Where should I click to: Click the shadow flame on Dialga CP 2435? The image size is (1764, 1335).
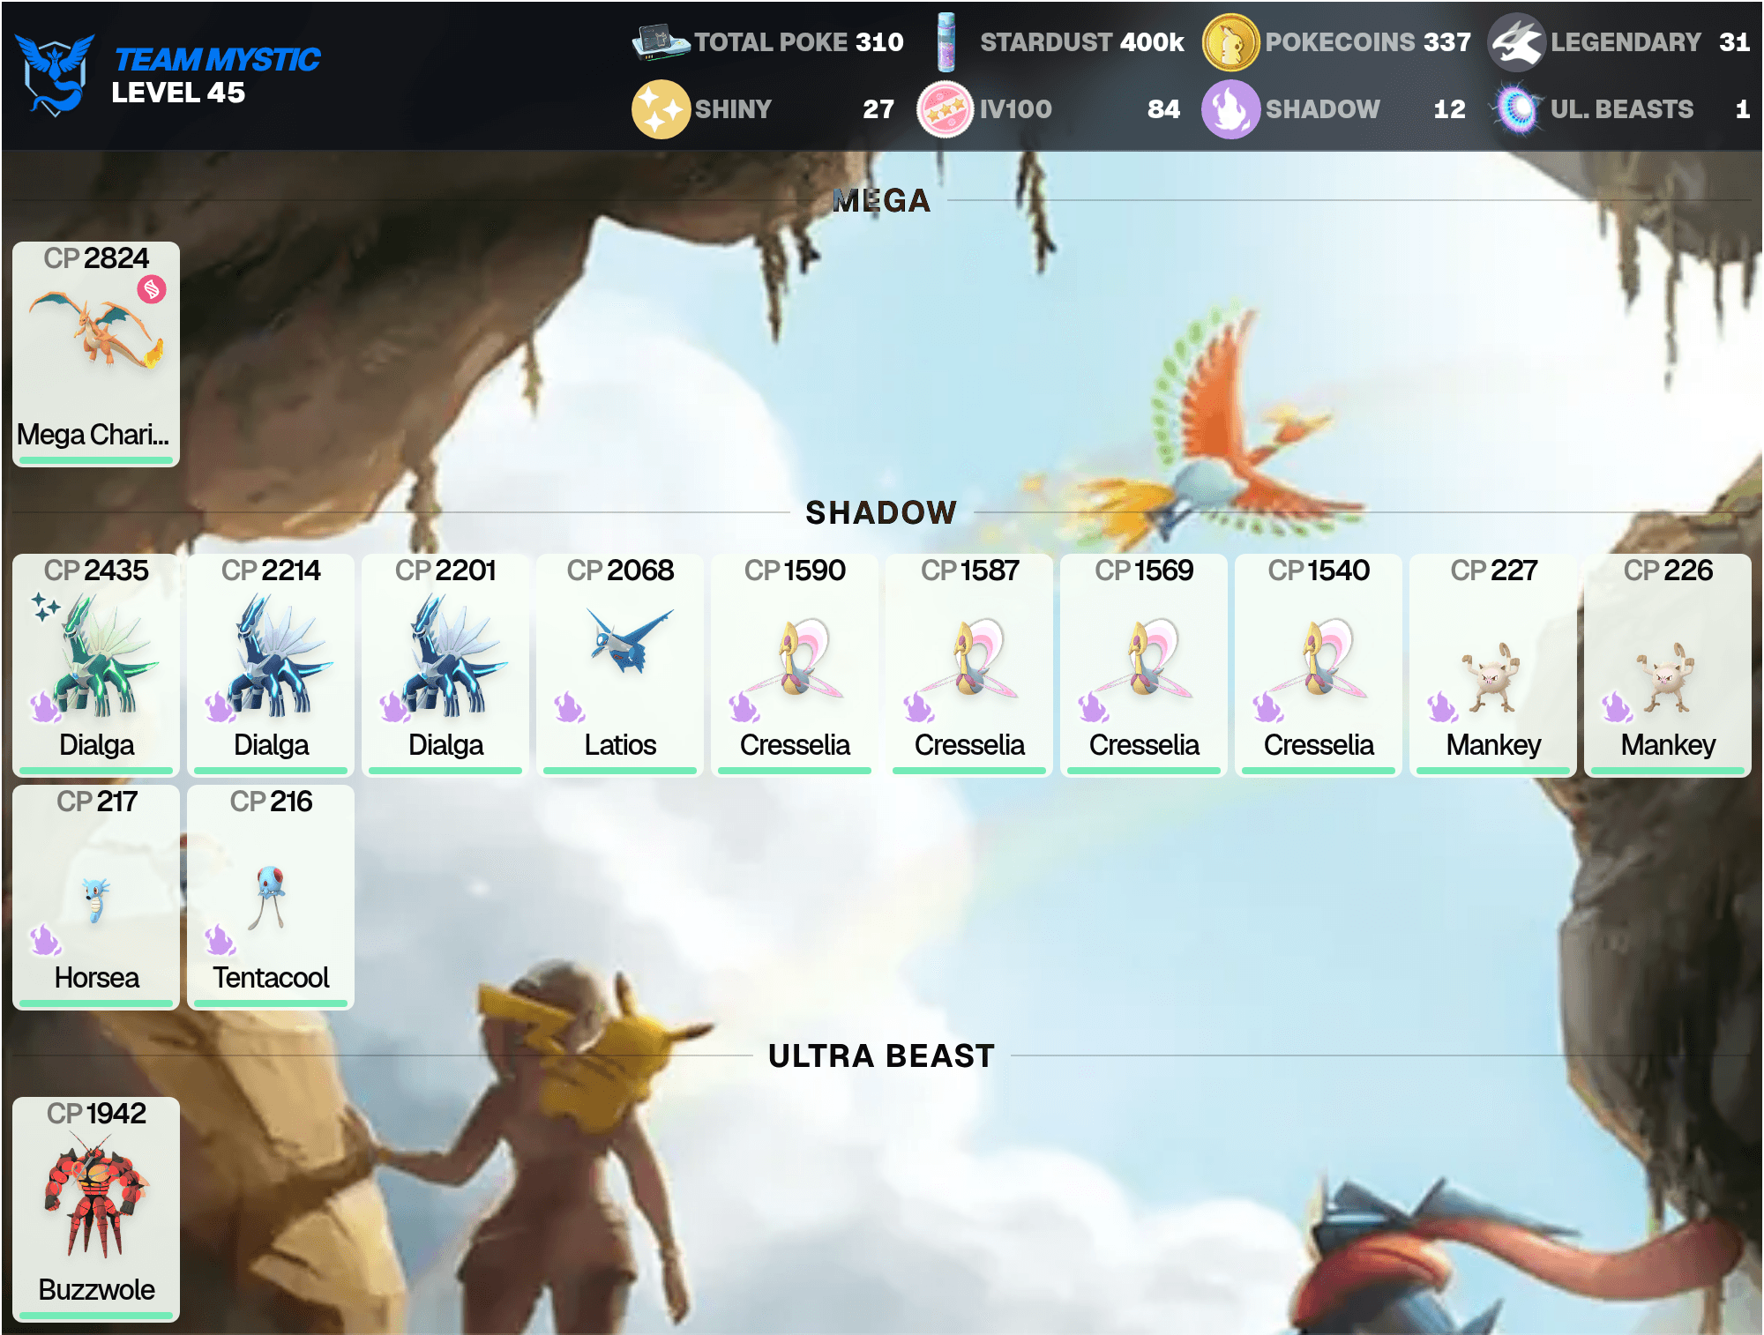pos(45,706)
